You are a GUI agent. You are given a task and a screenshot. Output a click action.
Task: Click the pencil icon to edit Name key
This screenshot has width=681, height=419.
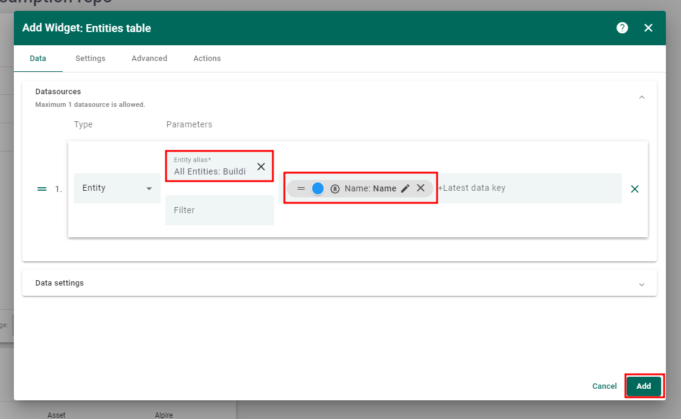click(405, 188)
